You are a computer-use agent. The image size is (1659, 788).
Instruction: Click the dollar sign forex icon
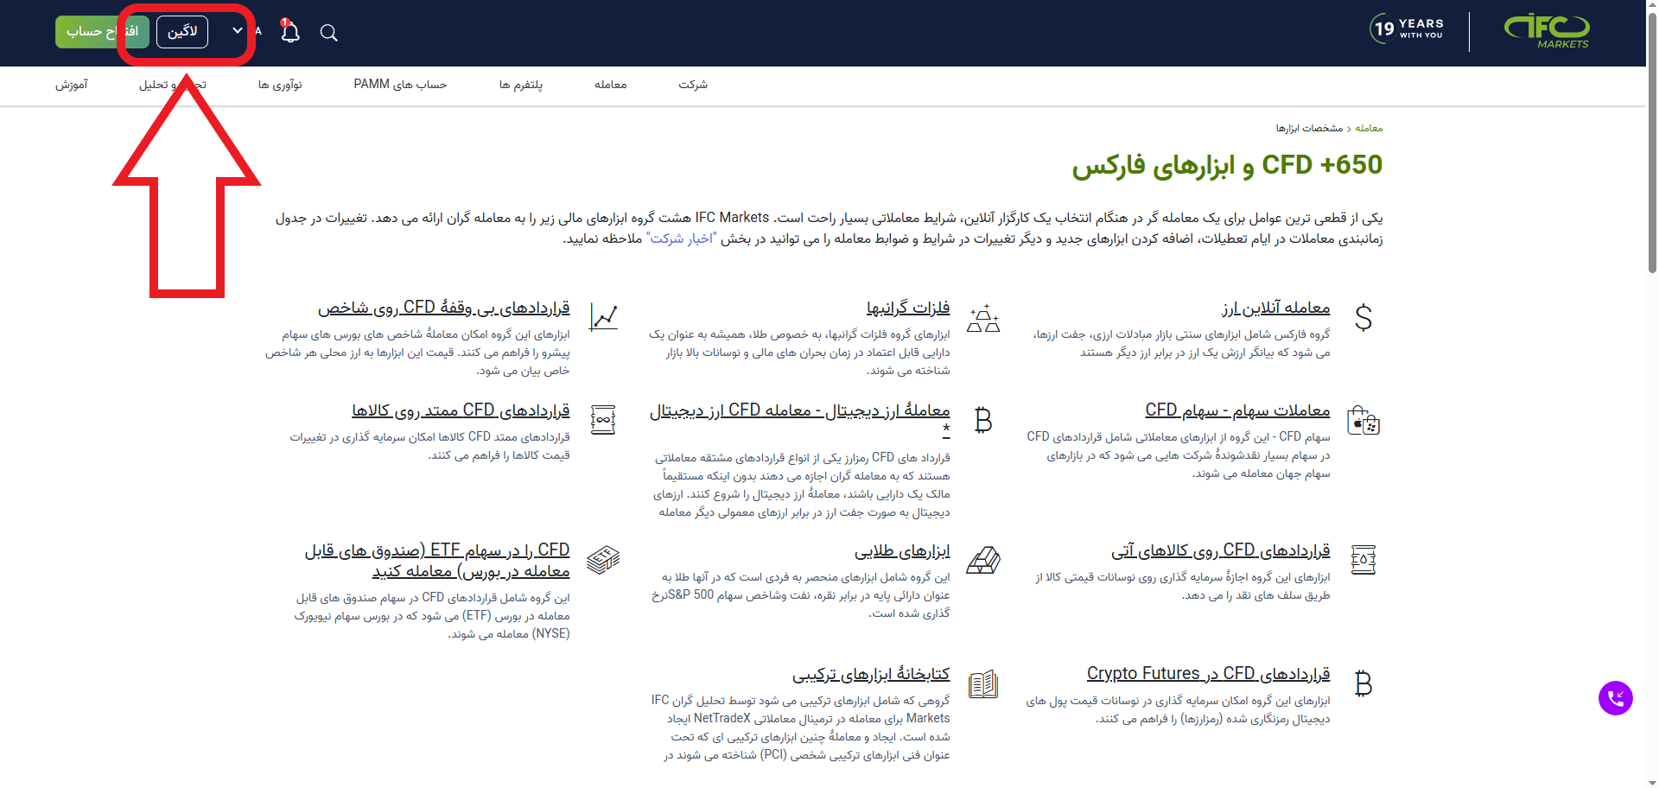[x=1363, y=318]
